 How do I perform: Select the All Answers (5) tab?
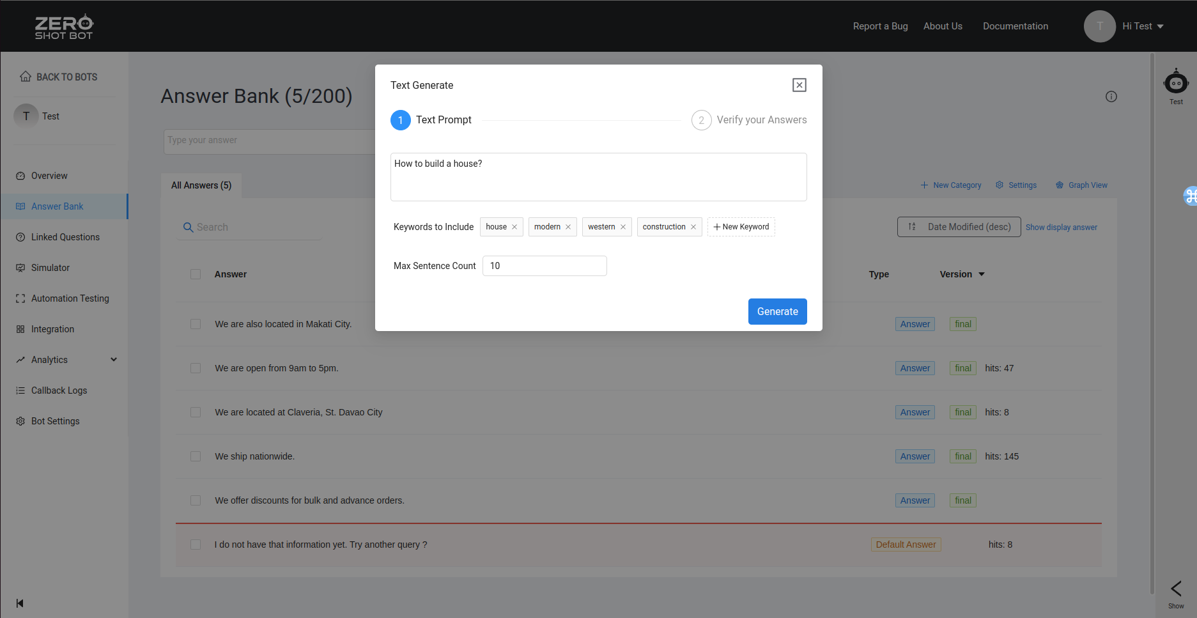coord(201,185)
